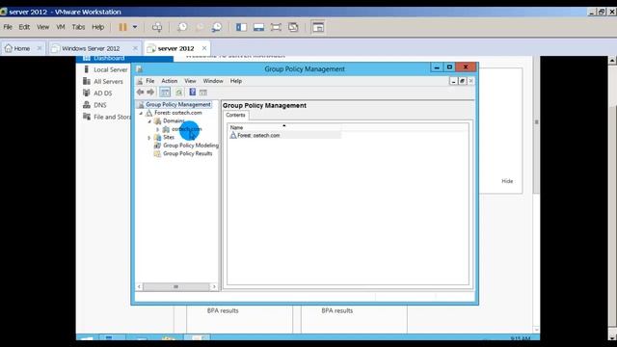617x347 pixels.
Task: Click the tree pane horizontal scrollbar thumb
Action: pos(175,287)
